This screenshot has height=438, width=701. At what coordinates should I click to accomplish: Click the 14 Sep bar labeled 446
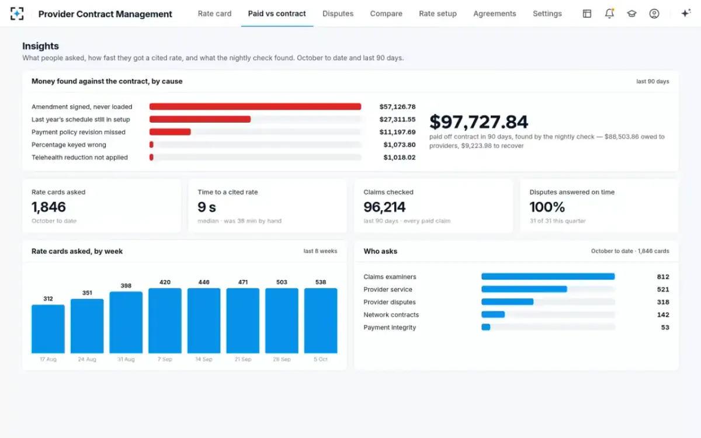pos(204,321)
